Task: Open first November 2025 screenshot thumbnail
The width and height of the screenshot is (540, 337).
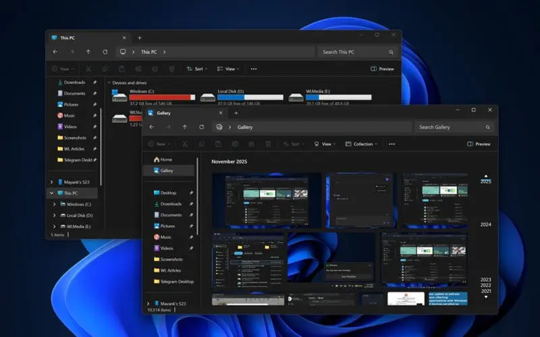Action: [x=267, y=200]
